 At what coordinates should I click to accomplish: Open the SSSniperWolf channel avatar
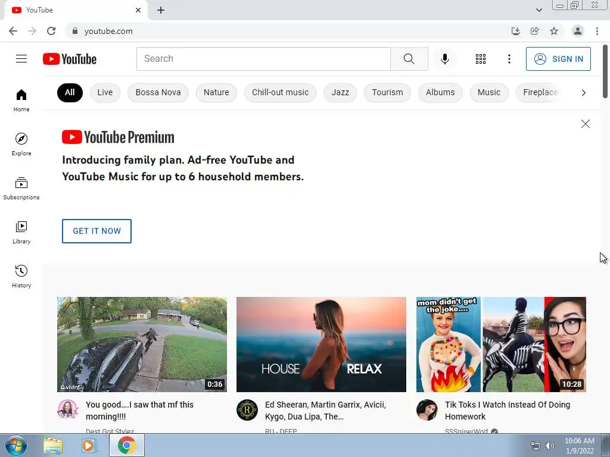click(427, 409)
